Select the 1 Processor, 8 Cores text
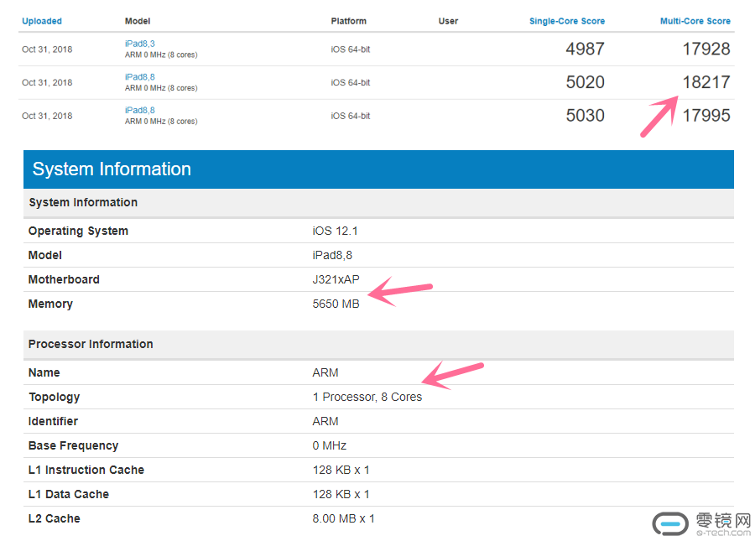Screen dimensions: 755x541 [x=367, y=397]
